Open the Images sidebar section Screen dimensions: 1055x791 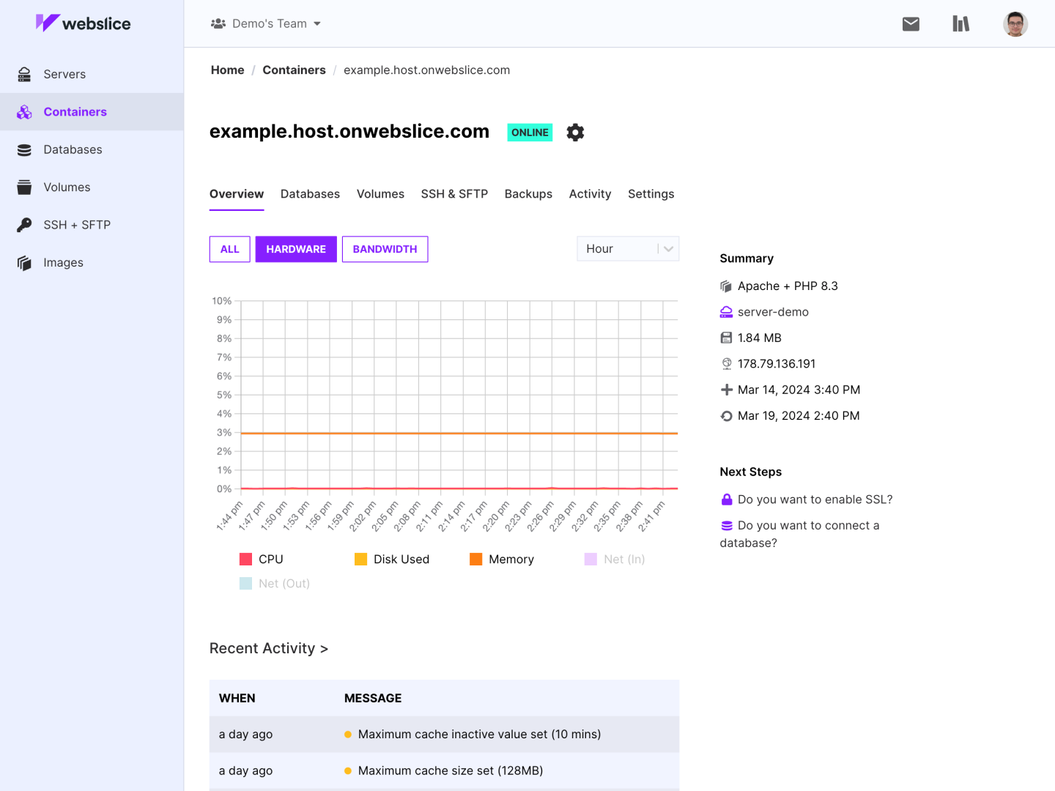63,262
